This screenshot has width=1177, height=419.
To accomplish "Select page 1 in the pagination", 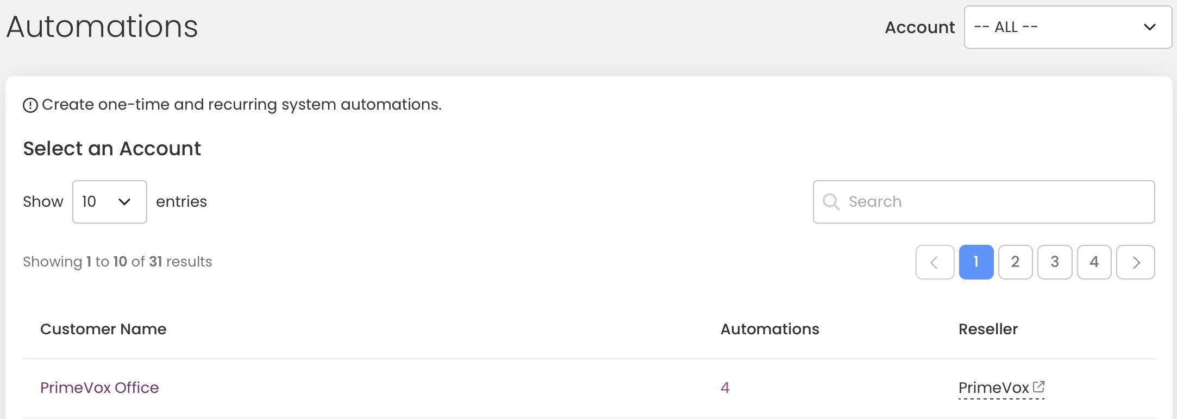I will coord(976,262).
